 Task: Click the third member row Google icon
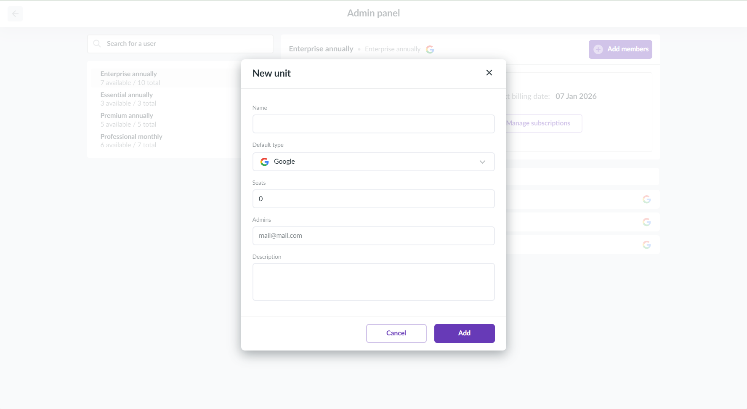click(x=646, y=245)
